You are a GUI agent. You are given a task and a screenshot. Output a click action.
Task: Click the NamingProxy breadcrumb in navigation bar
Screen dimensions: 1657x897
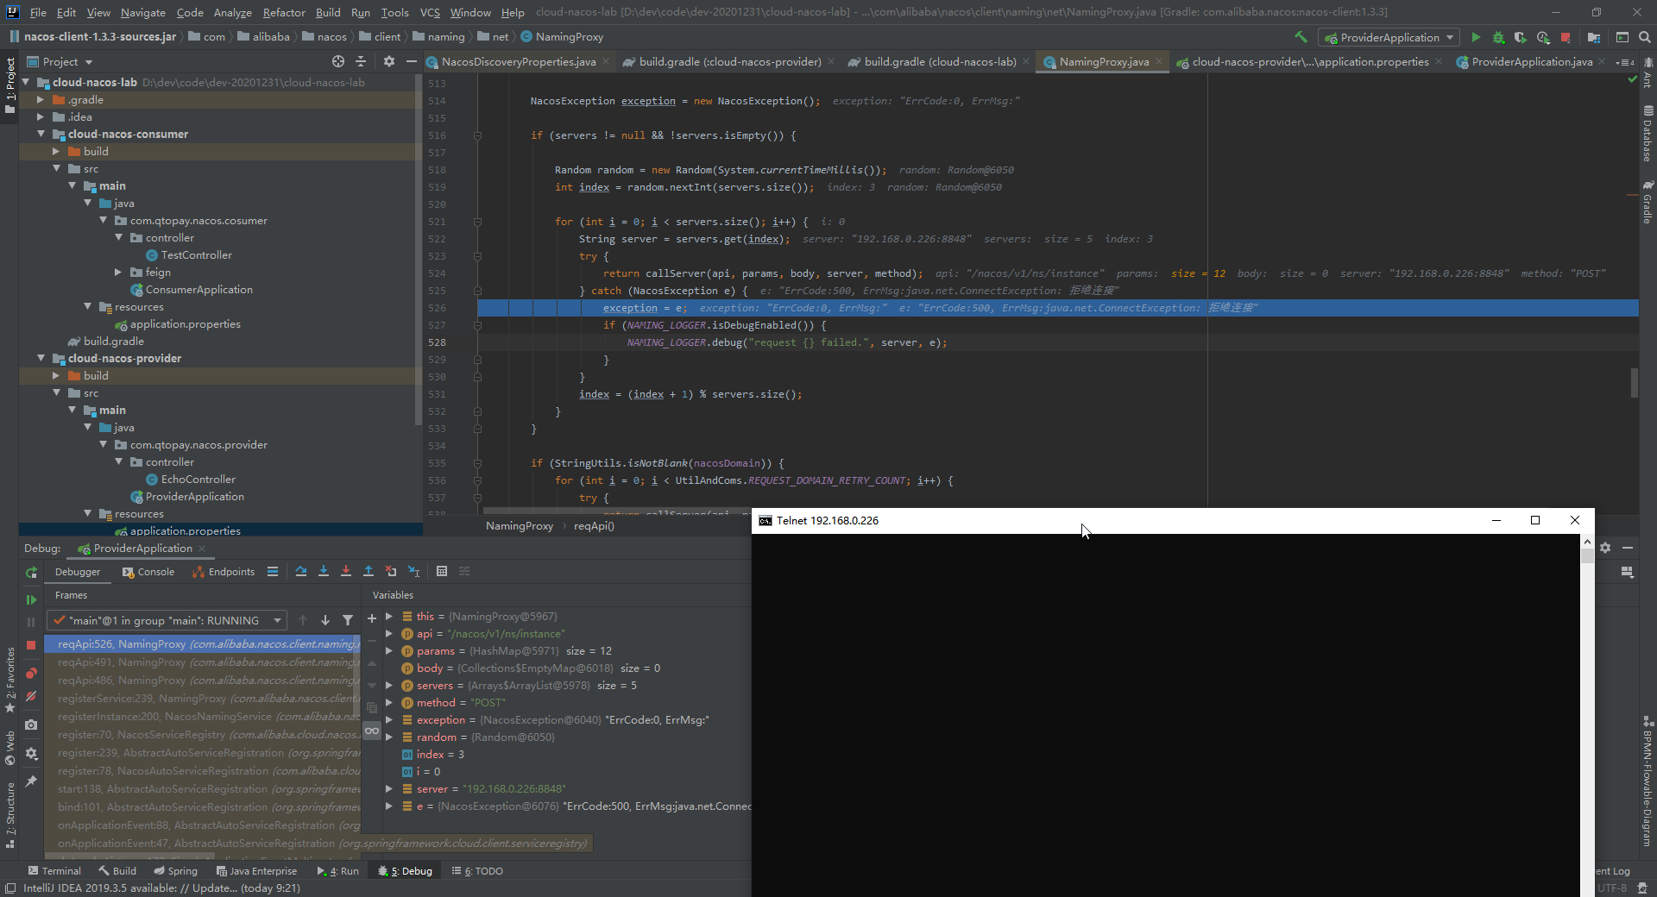[562, 37]
